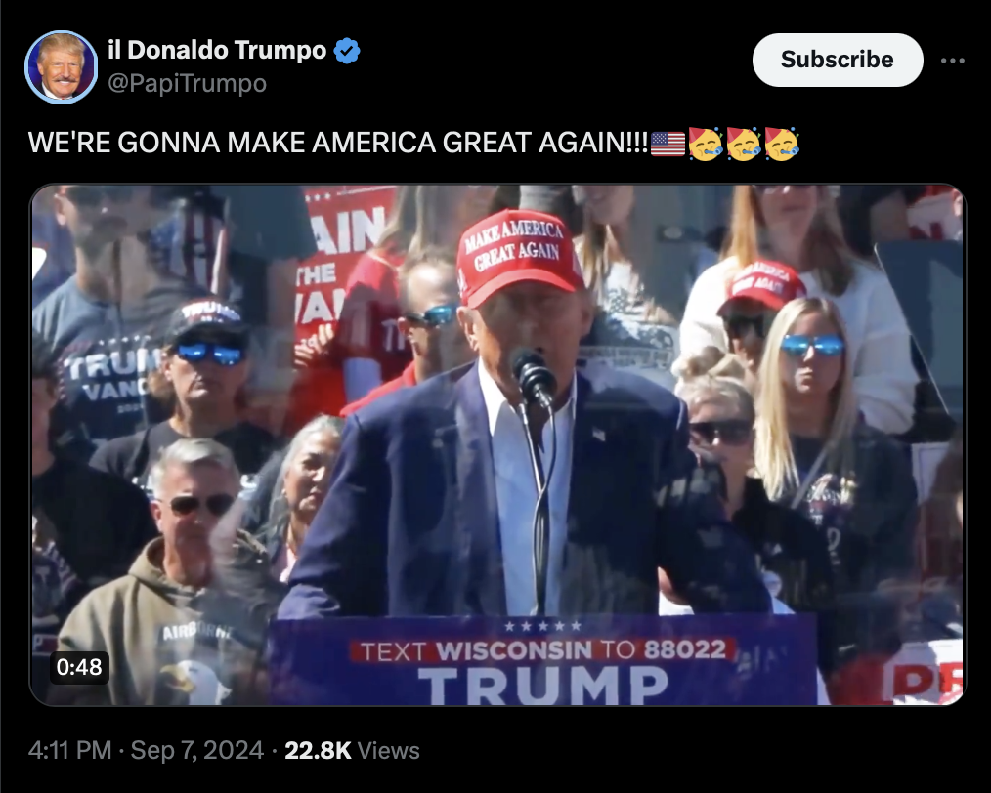Click the American flag emoji
Image resolution: width=991 pixels, height=793 pixels.
[x=668, y=144]
